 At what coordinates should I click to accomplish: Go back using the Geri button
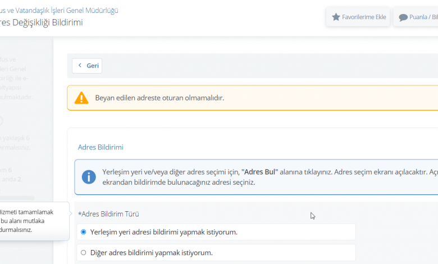click(87, 66)
